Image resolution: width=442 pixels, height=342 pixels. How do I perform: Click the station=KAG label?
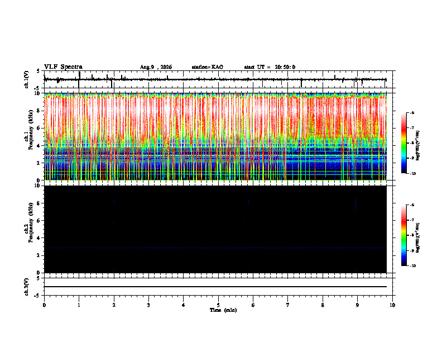(208, 67)
